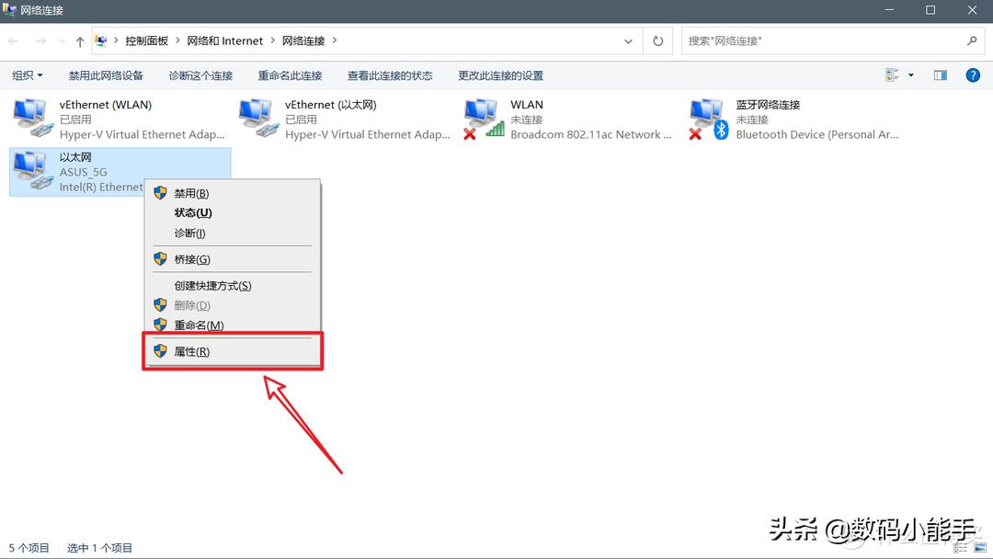Screen dimensions: 993x559
Task: Toggle the preview pane icon
Action: click(x=940, y=74)
